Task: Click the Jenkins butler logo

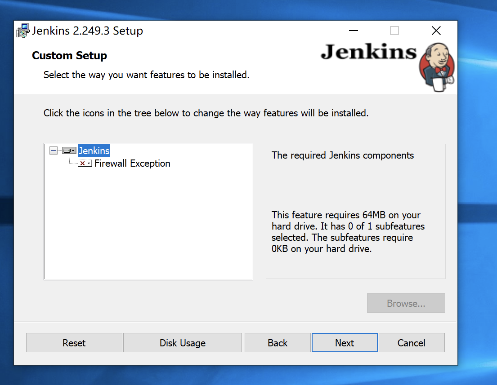Action: [x=437, y=67]
